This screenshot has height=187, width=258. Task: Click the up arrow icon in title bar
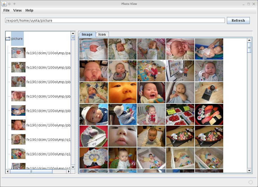click(x=14, y=4)
